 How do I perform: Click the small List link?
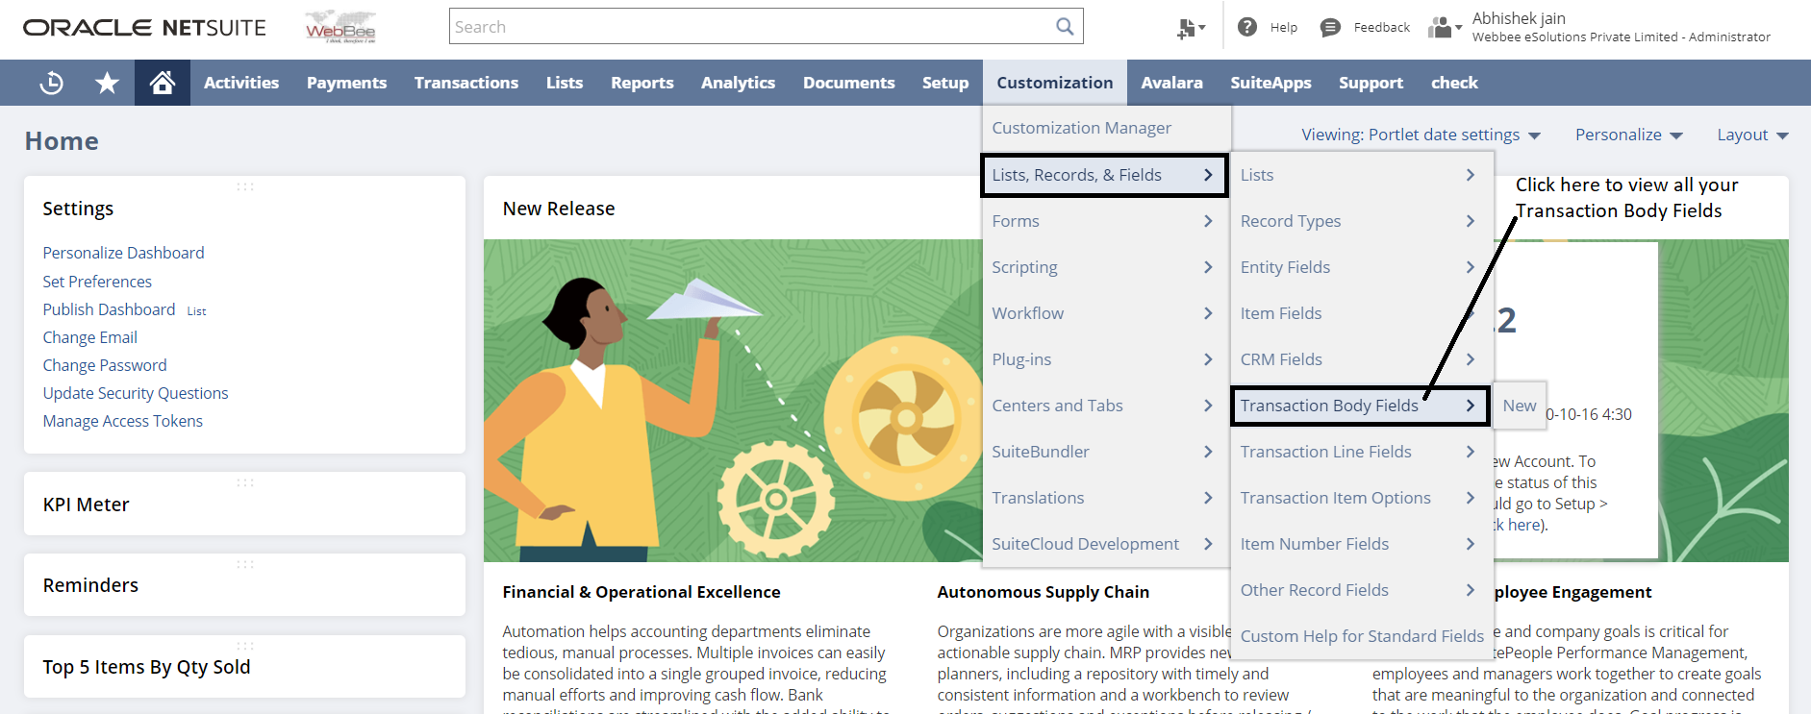[196, 311]
